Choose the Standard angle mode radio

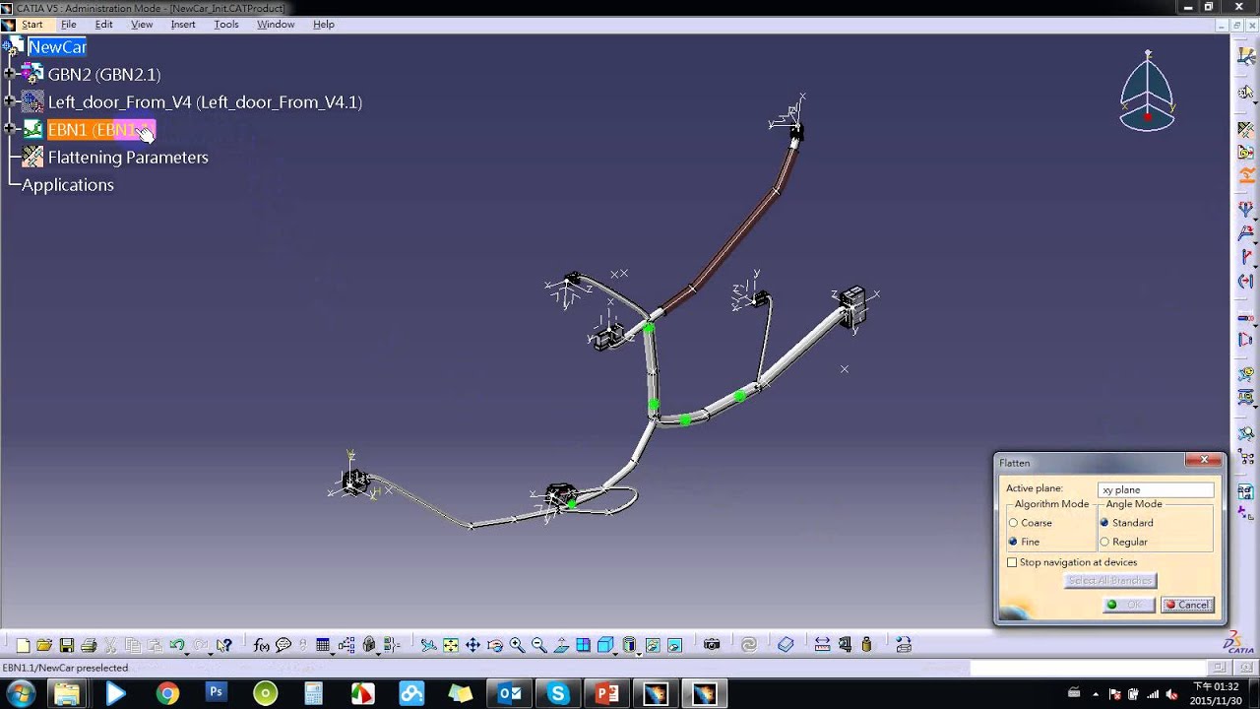[1104, 523]
